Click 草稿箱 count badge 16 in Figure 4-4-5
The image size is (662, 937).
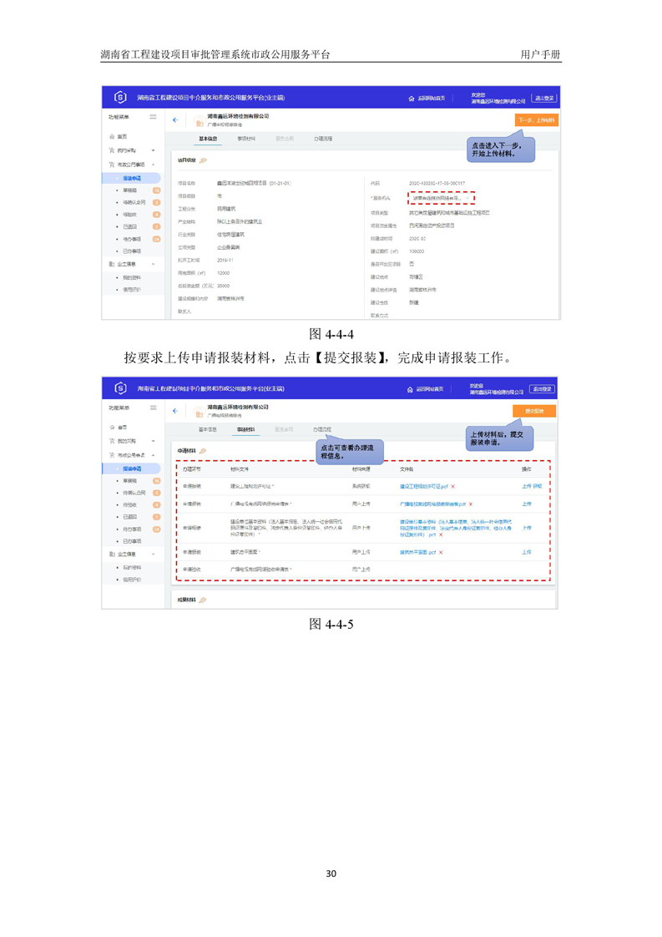pos(157,480)
